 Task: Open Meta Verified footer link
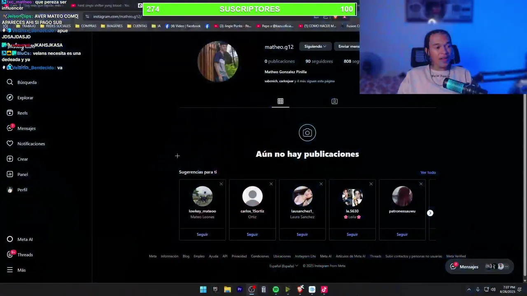pos(456,256)
